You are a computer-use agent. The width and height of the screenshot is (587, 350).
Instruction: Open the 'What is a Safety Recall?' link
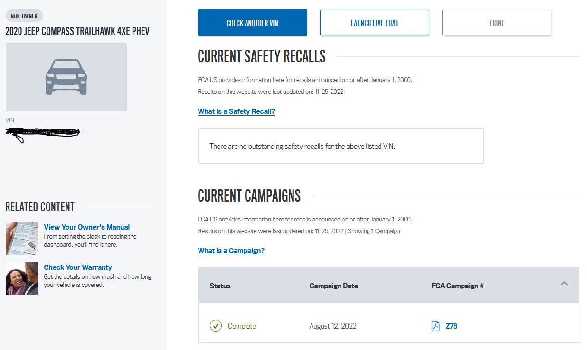click(236, 111)
